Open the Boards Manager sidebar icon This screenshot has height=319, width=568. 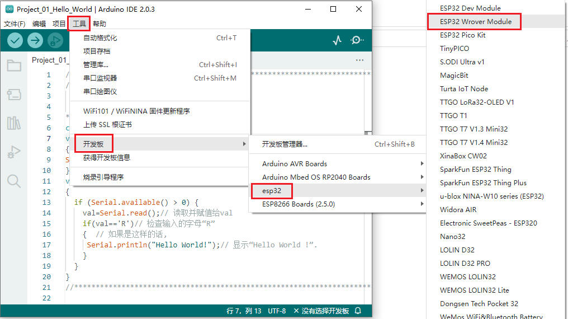14,95
